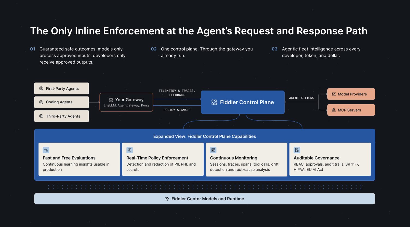Image resolution: width=410 pixels, height=227 pixels.
Task: Select the Third-Party Agents box
Action: point(62,116)
